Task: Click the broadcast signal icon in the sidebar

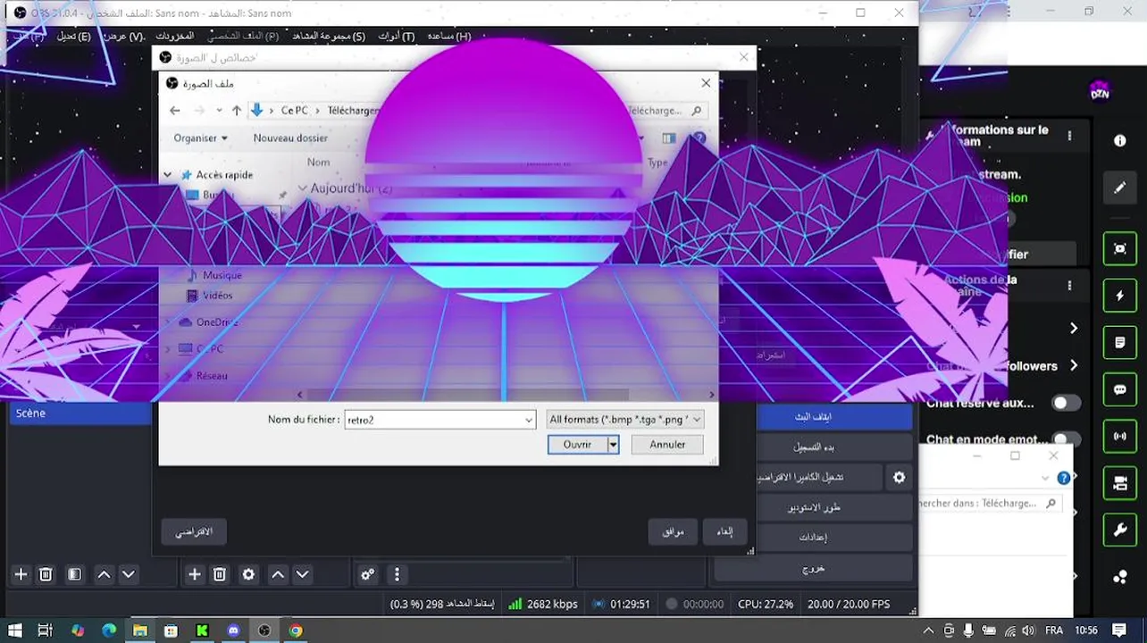Action: (x=1119, y=437)
